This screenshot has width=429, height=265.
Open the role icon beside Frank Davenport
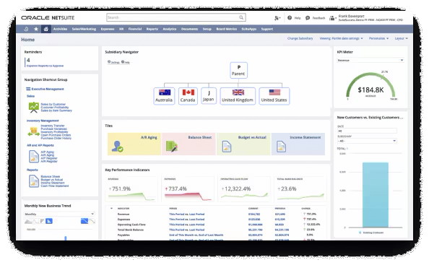(332, 18)
